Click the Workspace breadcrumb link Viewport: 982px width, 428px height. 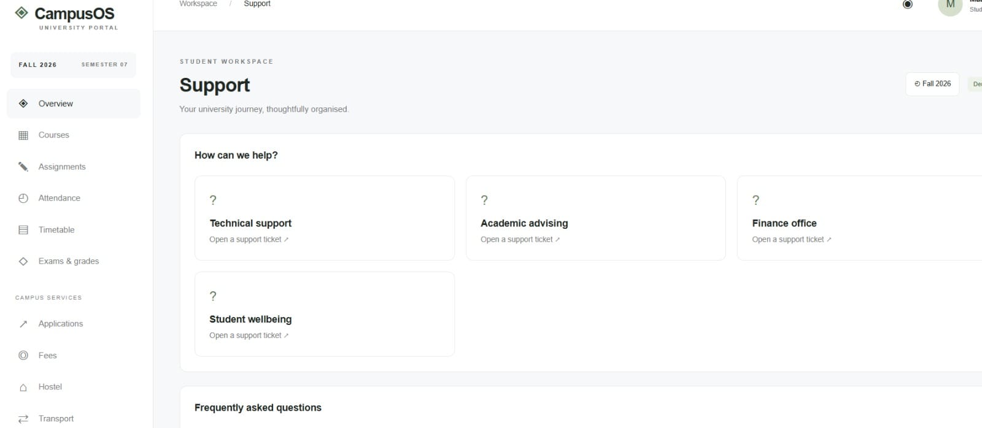point(198,4)
